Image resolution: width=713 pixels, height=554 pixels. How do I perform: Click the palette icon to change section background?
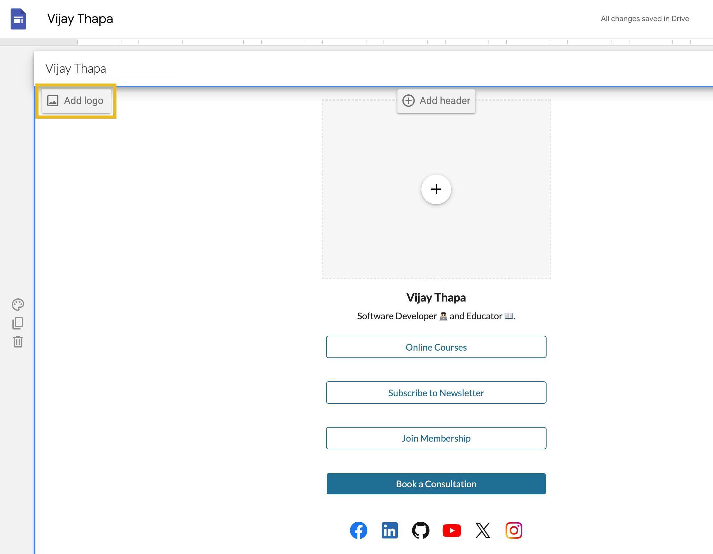[x=18, y=304]
